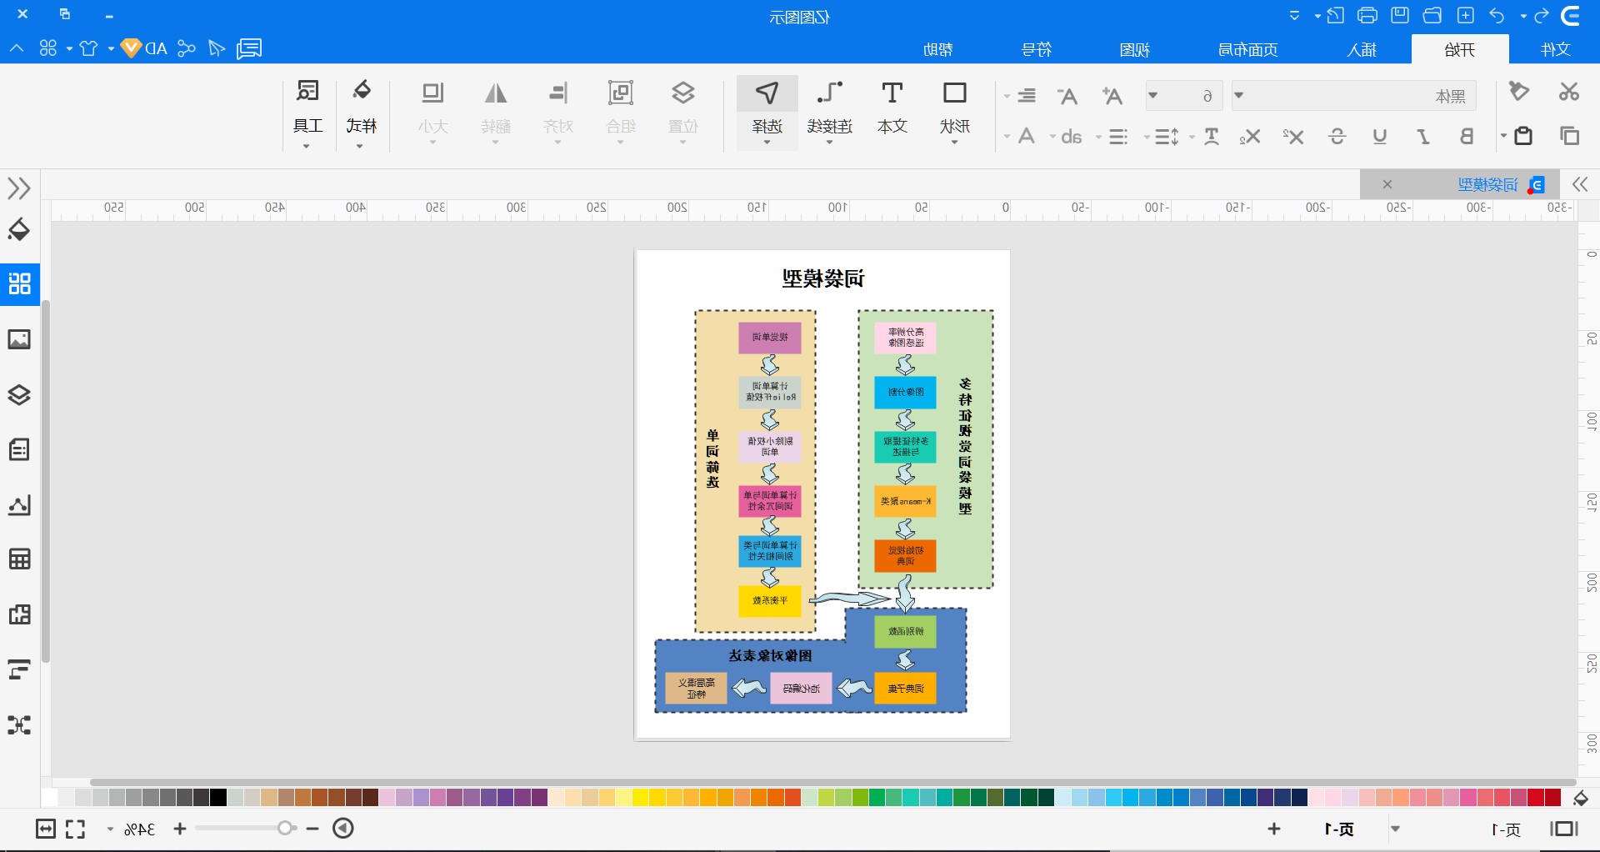
Task: Activate the Select (选择) pointer tool
Action: (x=767, y=112)
